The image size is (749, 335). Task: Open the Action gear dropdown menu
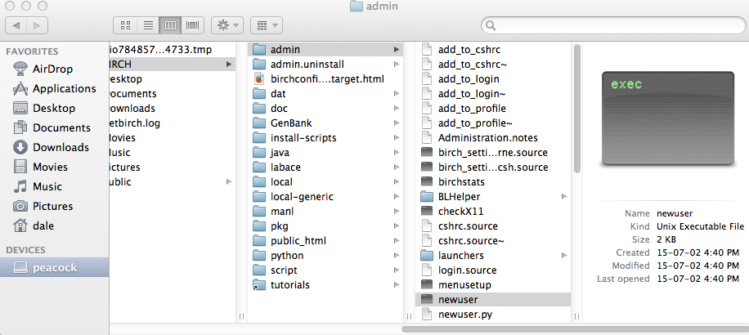click(226, 25)
